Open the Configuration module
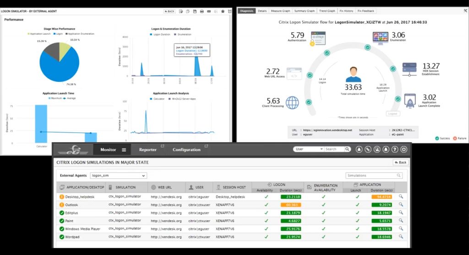This screenshot has height=255, width=469. pyautogui.click(x=186, y=149)
